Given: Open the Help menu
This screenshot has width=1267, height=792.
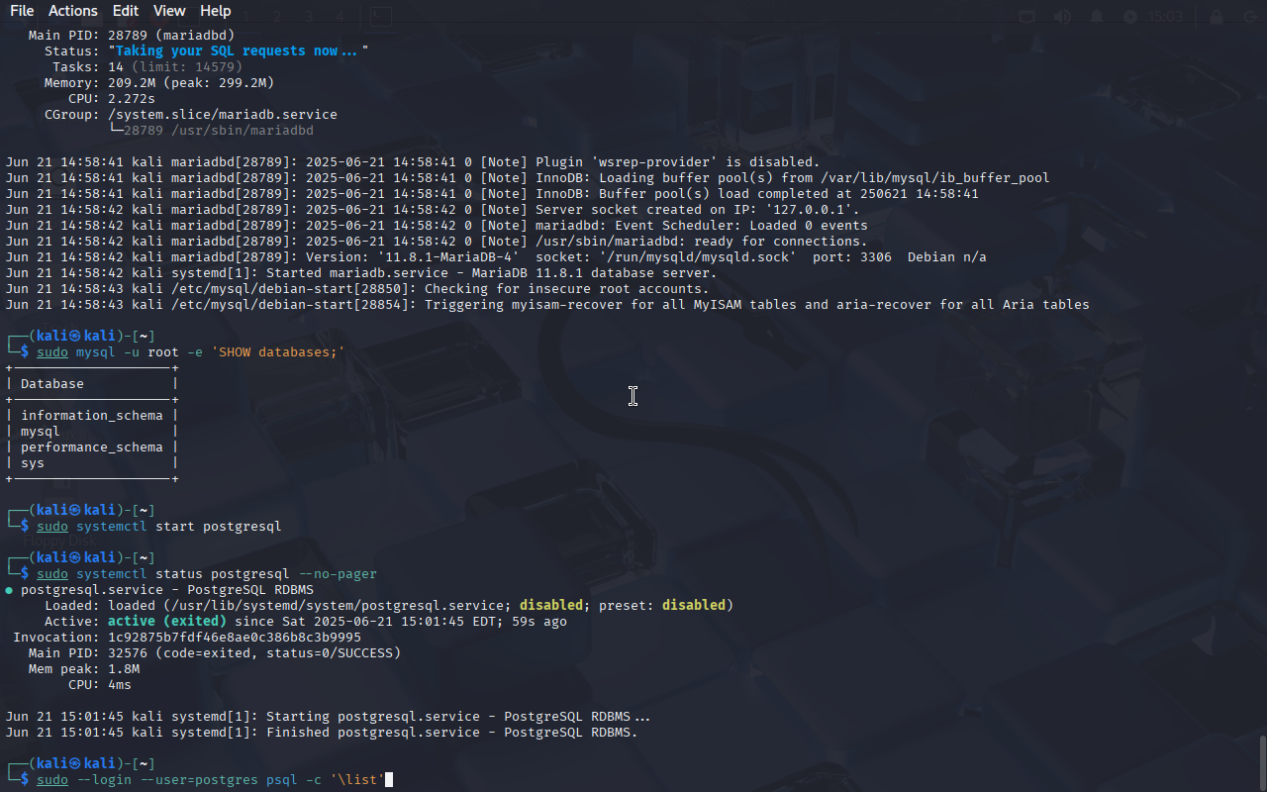Looking at the screenshot, I should coord(216,11).
